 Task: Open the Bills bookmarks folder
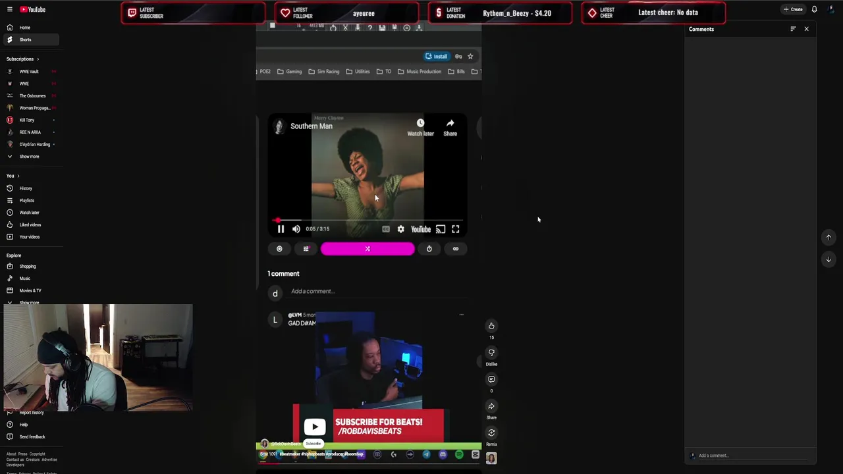click(456, 72)
